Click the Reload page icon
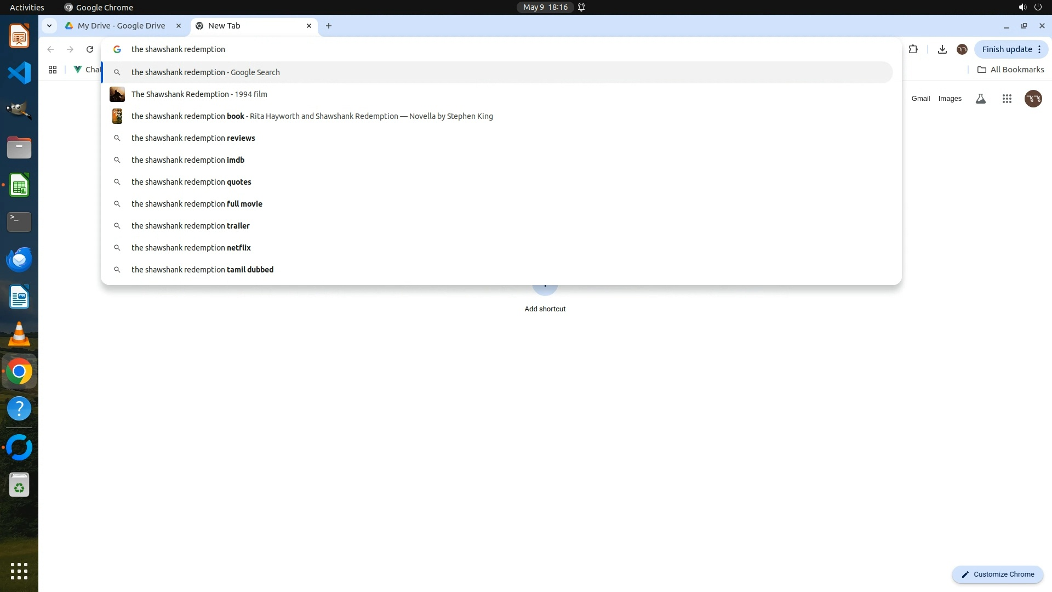Image resolution: width=1052 pixels, height=592 pixels. 90,49
